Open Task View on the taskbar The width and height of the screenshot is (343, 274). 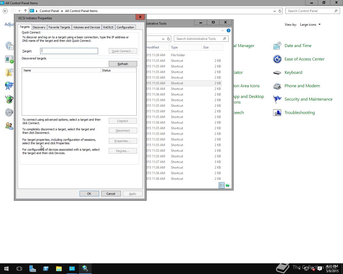[x=19, y=268]
